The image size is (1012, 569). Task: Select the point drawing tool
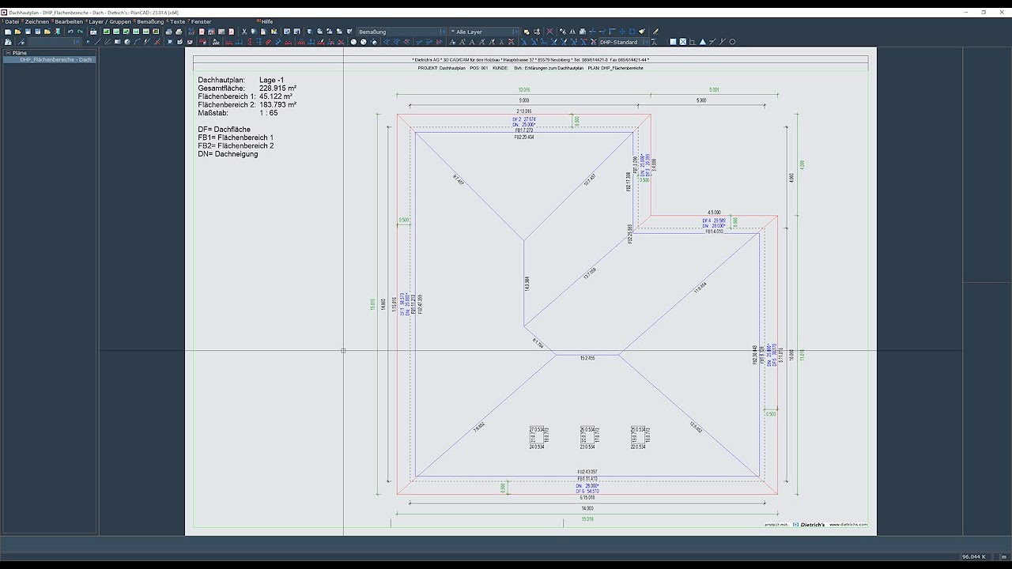click(89, 42)
